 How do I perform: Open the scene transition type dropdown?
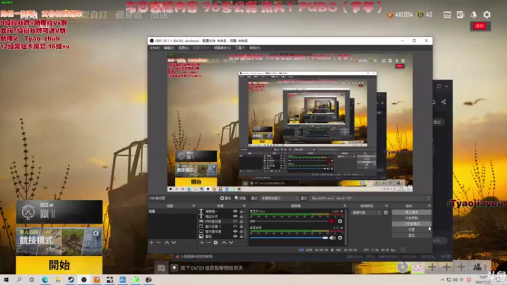click(x=366, y=213)
